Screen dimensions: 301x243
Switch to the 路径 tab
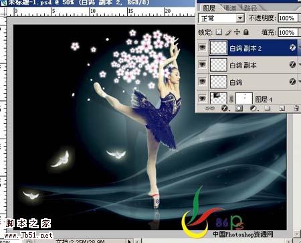pos(250,8)
